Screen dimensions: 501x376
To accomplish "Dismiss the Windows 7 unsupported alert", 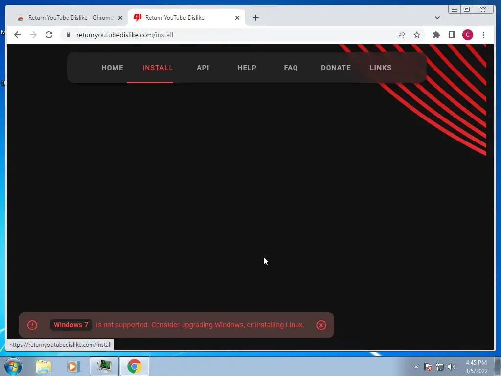I will [x=321, y=325].
